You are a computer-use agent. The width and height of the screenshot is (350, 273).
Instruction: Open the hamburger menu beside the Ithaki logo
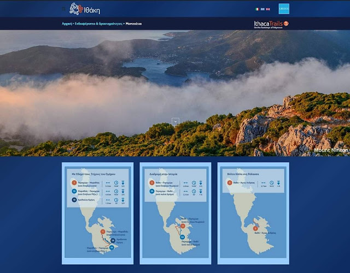(63, 9)
